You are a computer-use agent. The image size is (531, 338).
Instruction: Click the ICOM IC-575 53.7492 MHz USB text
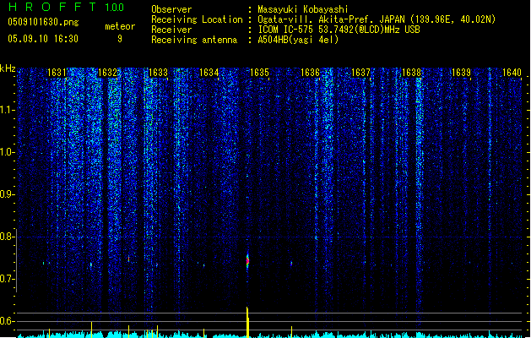[339, 30]
